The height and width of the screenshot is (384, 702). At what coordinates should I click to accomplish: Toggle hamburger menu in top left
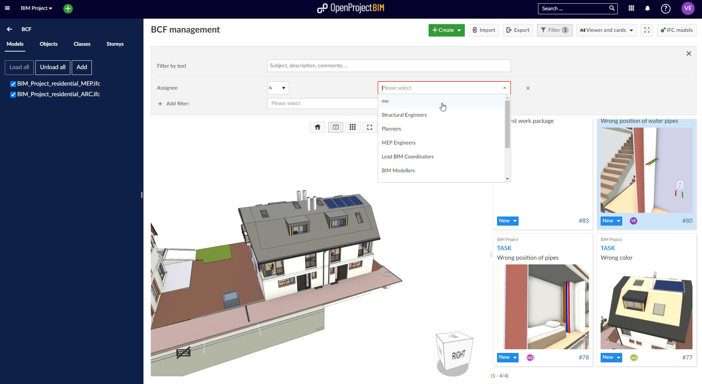click(x=8, y=8)
